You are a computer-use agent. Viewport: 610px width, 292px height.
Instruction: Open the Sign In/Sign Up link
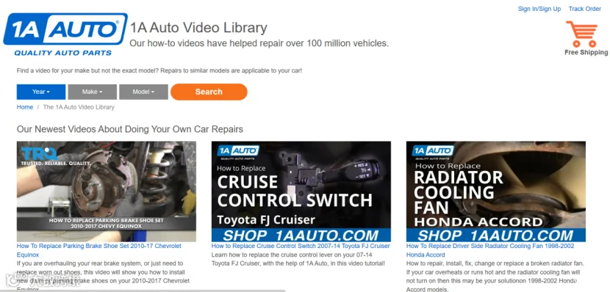pyautogui.click(x=539, y=9)
